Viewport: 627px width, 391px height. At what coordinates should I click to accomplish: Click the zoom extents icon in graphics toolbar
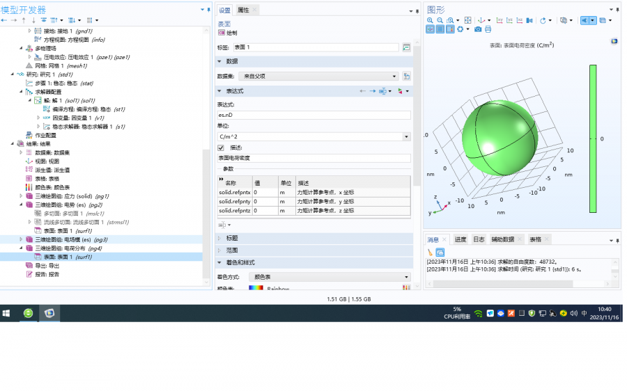467,20
